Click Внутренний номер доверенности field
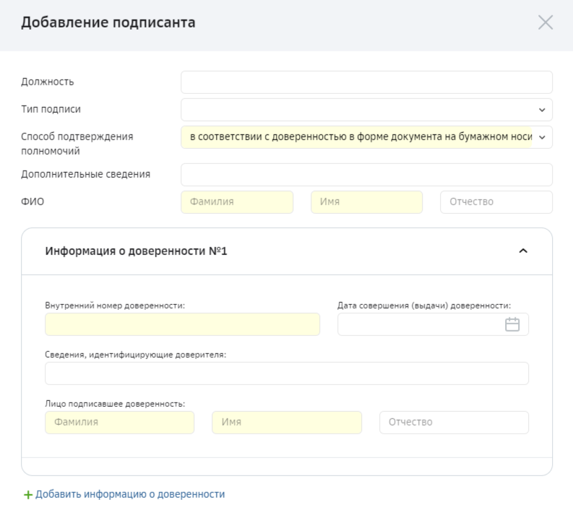 pos(182,324)
